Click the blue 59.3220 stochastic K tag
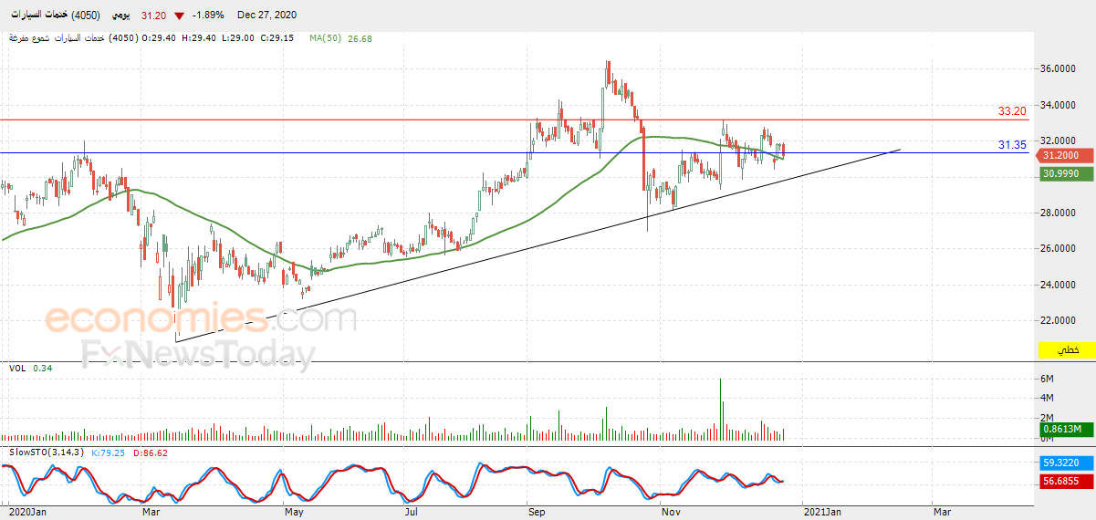Image resolution: width=1096 pixels, height=520 pixels. coord(1064,463)
